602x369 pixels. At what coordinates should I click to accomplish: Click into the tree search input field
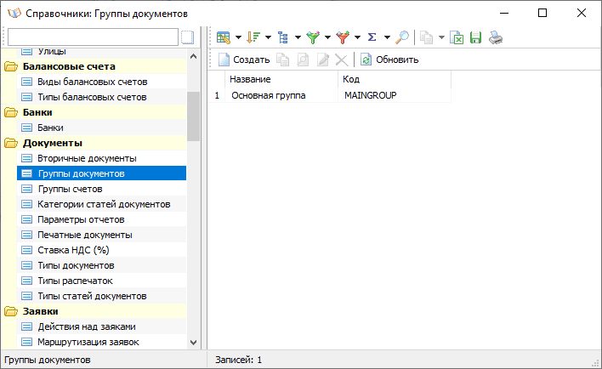click(x=93, y=37)
